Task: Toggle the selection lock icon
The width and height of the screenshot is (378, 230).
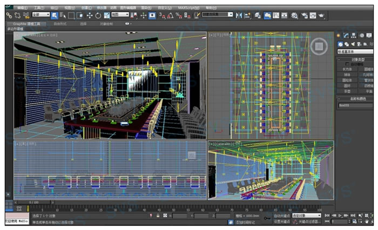Action: (x=157, y=215)
